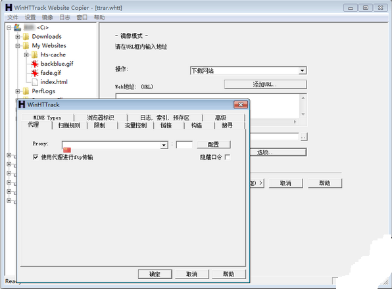Switch to the 浏览器标识 tab
This screenshot has height=289, width=392.
click(101, 118)
